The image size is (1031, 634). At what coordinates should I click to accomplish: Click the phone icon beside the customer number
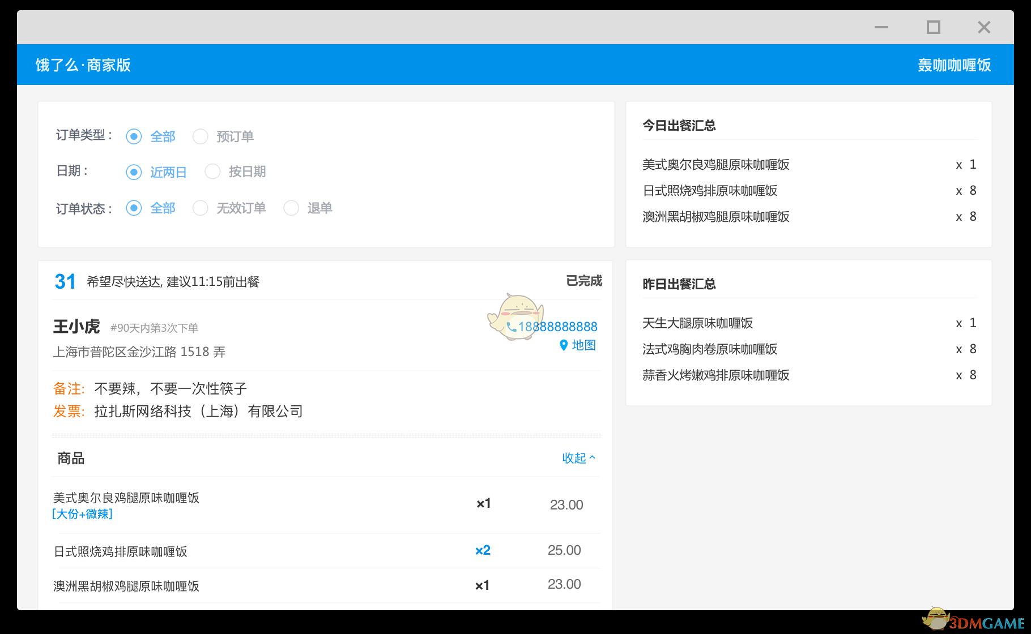coord(512,327)
